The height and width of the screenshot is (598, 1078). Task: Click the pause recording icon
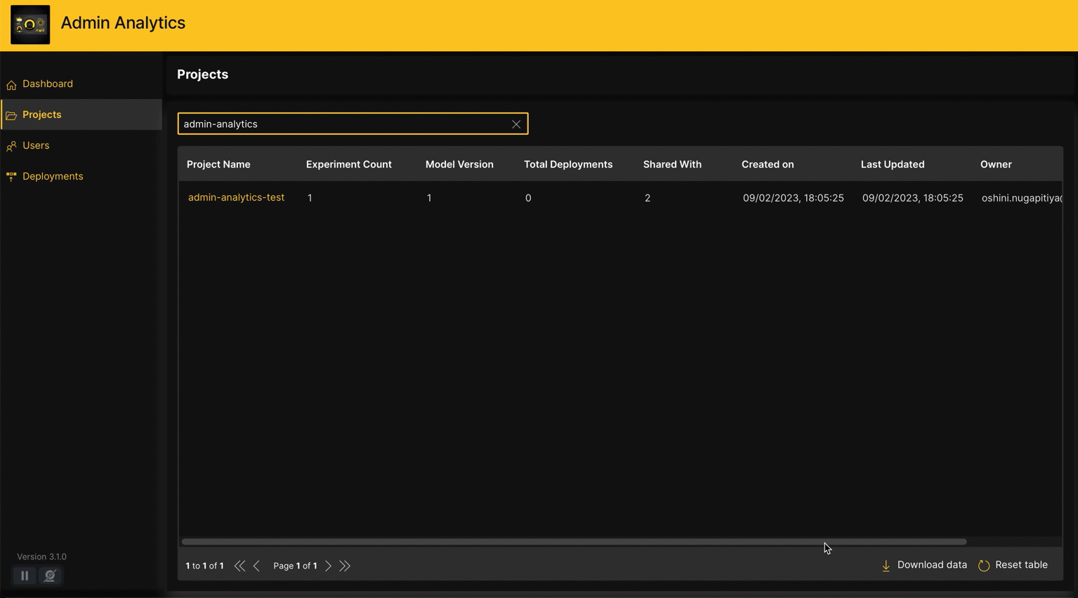pyautogui.click(x=25, y=576)
